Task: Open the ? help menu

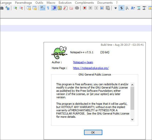Action: [117, 3]
